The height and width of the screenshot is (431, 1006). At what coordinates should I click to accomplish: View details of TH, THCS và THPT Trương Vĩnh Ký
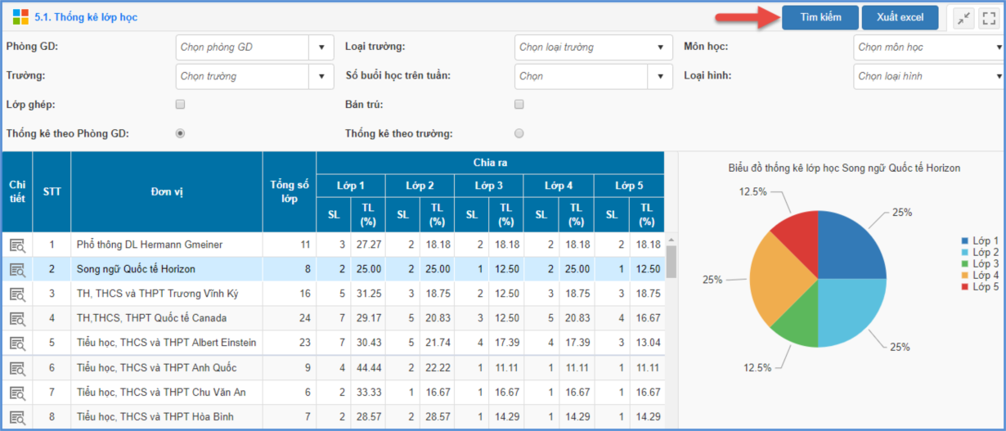[x=17, y=294]
